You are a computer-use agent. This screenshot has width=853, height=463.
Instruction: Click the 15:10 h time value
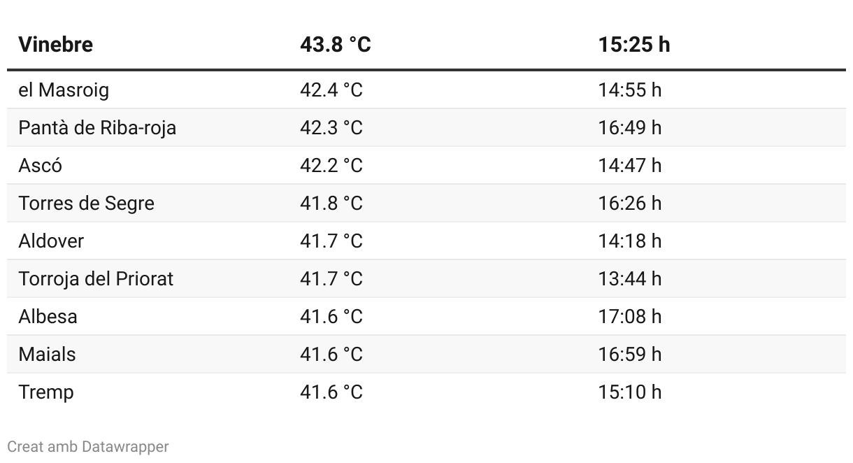click(x=629, y=392)
